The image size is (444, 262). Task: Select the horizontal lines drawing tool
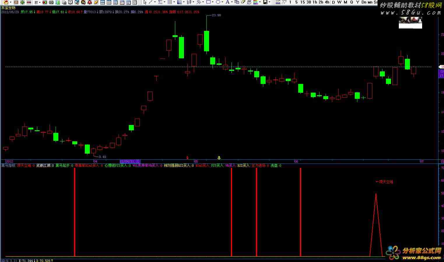click(160, 2)
